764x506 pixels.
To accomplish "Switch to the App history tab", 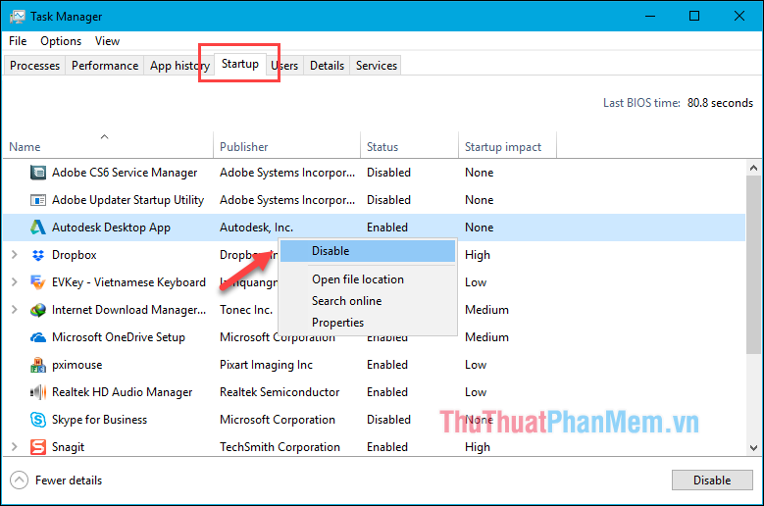I will (179, 66).
